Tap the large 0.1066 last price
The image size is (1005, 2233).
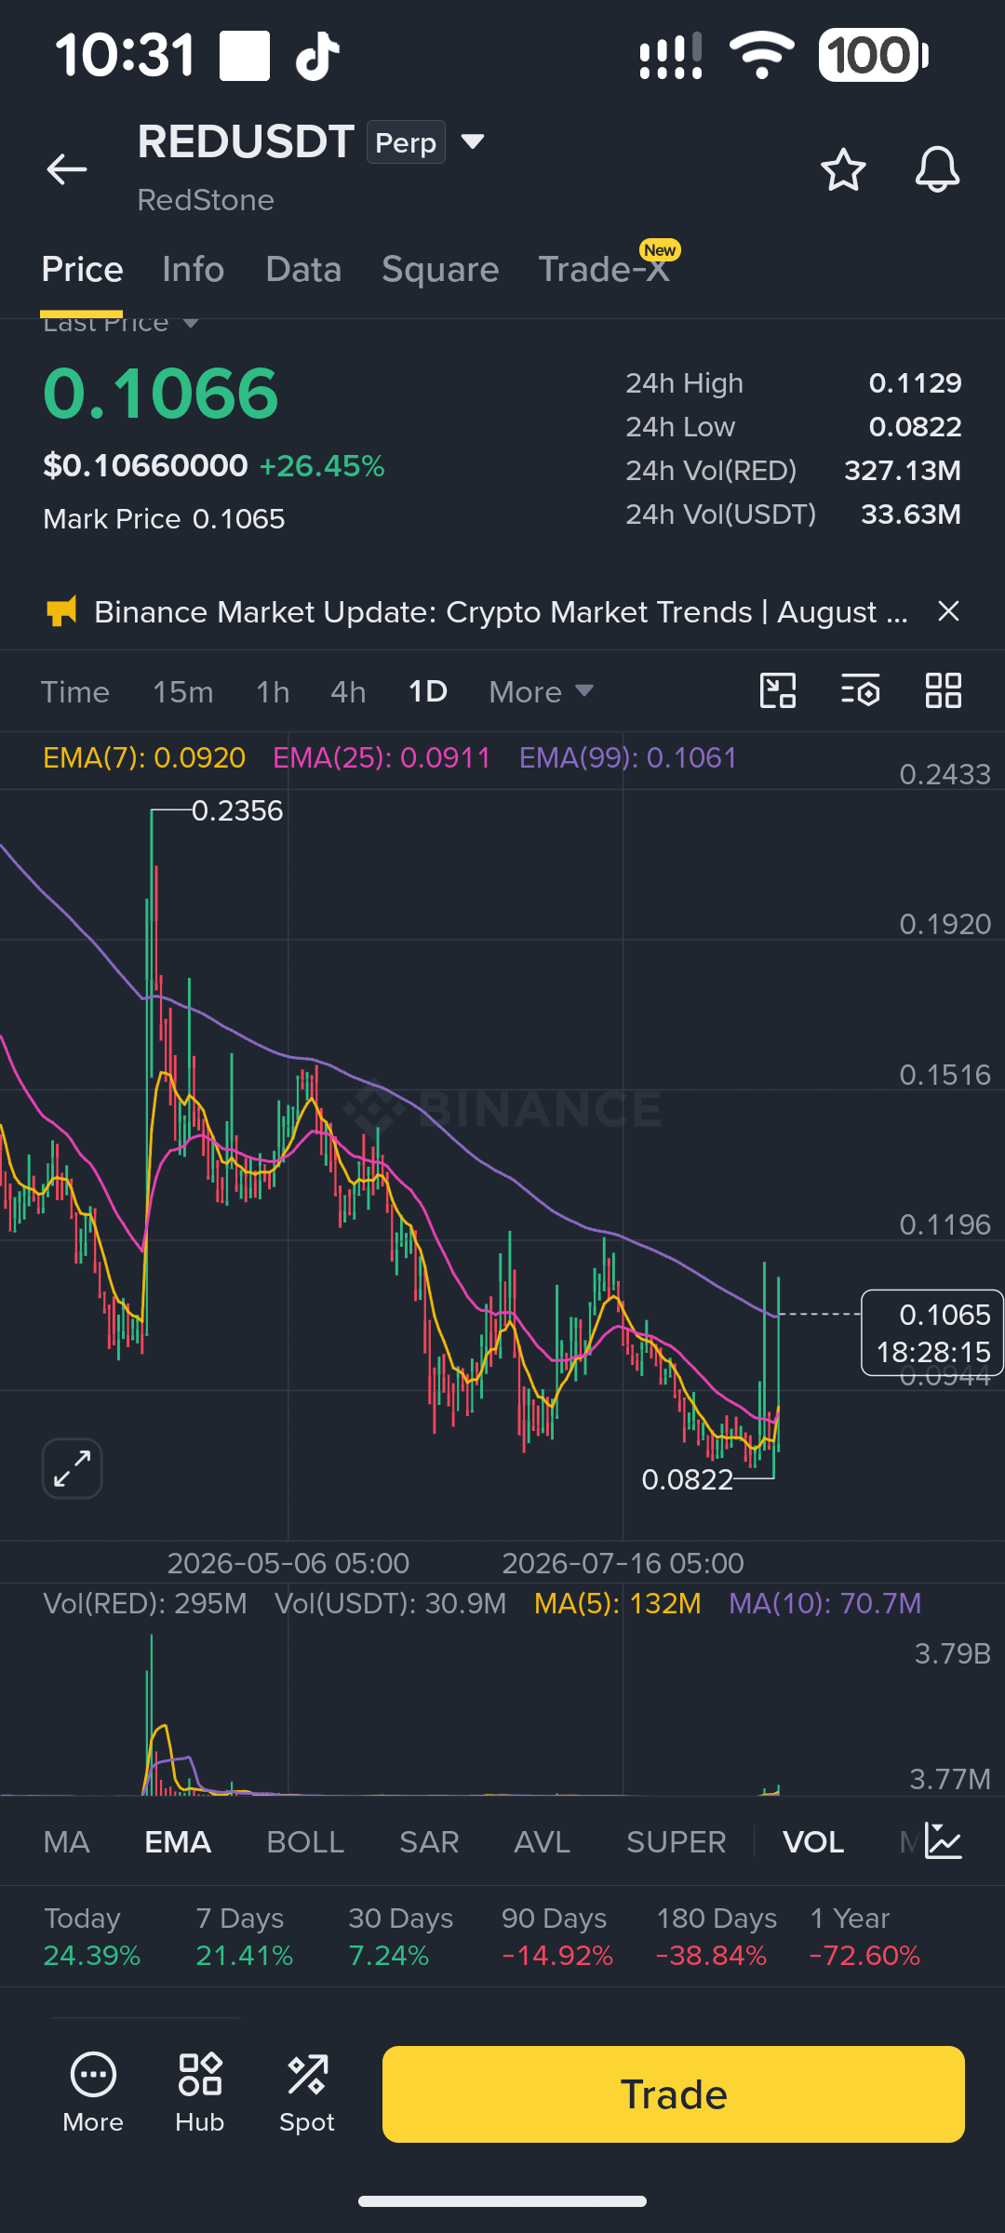[161, 394]
